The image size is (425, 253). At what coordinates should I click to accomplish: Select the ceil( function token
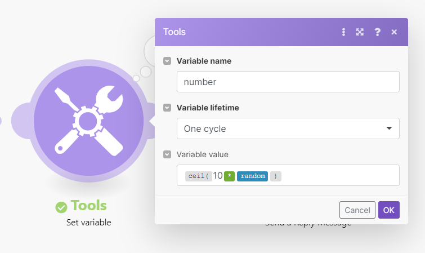pyautogui.click(x=198, y=176)
